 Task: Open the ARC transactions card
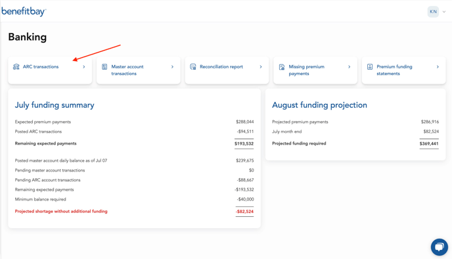click(50, 70)
